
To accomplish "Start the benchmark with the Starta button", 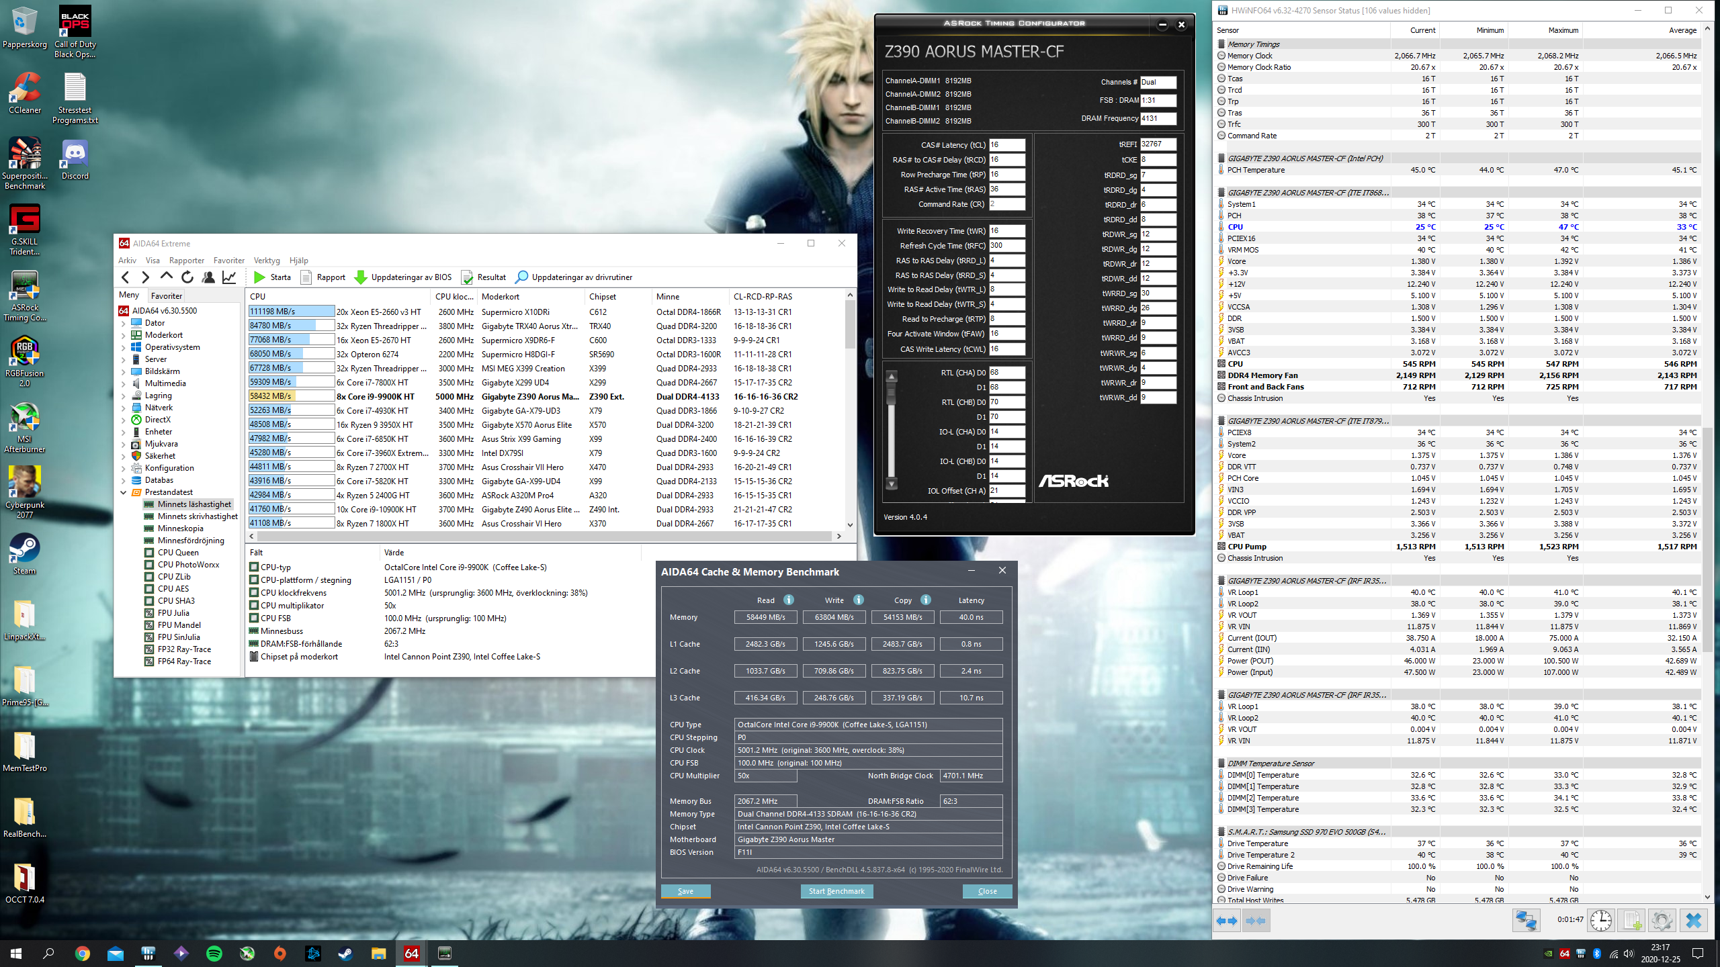I will click(x=272, y=277).
